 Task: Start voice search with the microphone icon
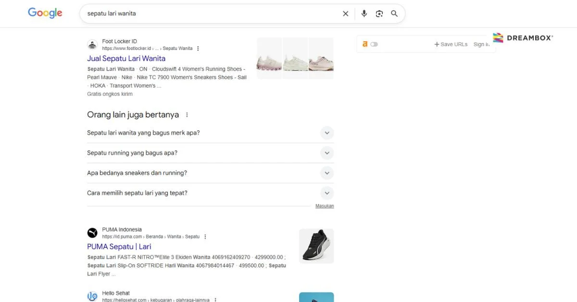[364, 13]
